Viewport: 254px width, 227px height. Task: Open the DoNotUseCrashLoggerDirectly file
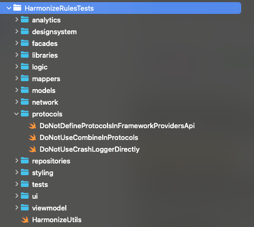(89, 149)
